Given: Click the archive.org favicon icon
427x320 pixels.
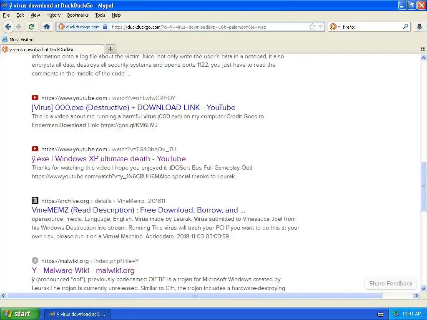Looking at the screenshot, I should (x=35, y=200).
